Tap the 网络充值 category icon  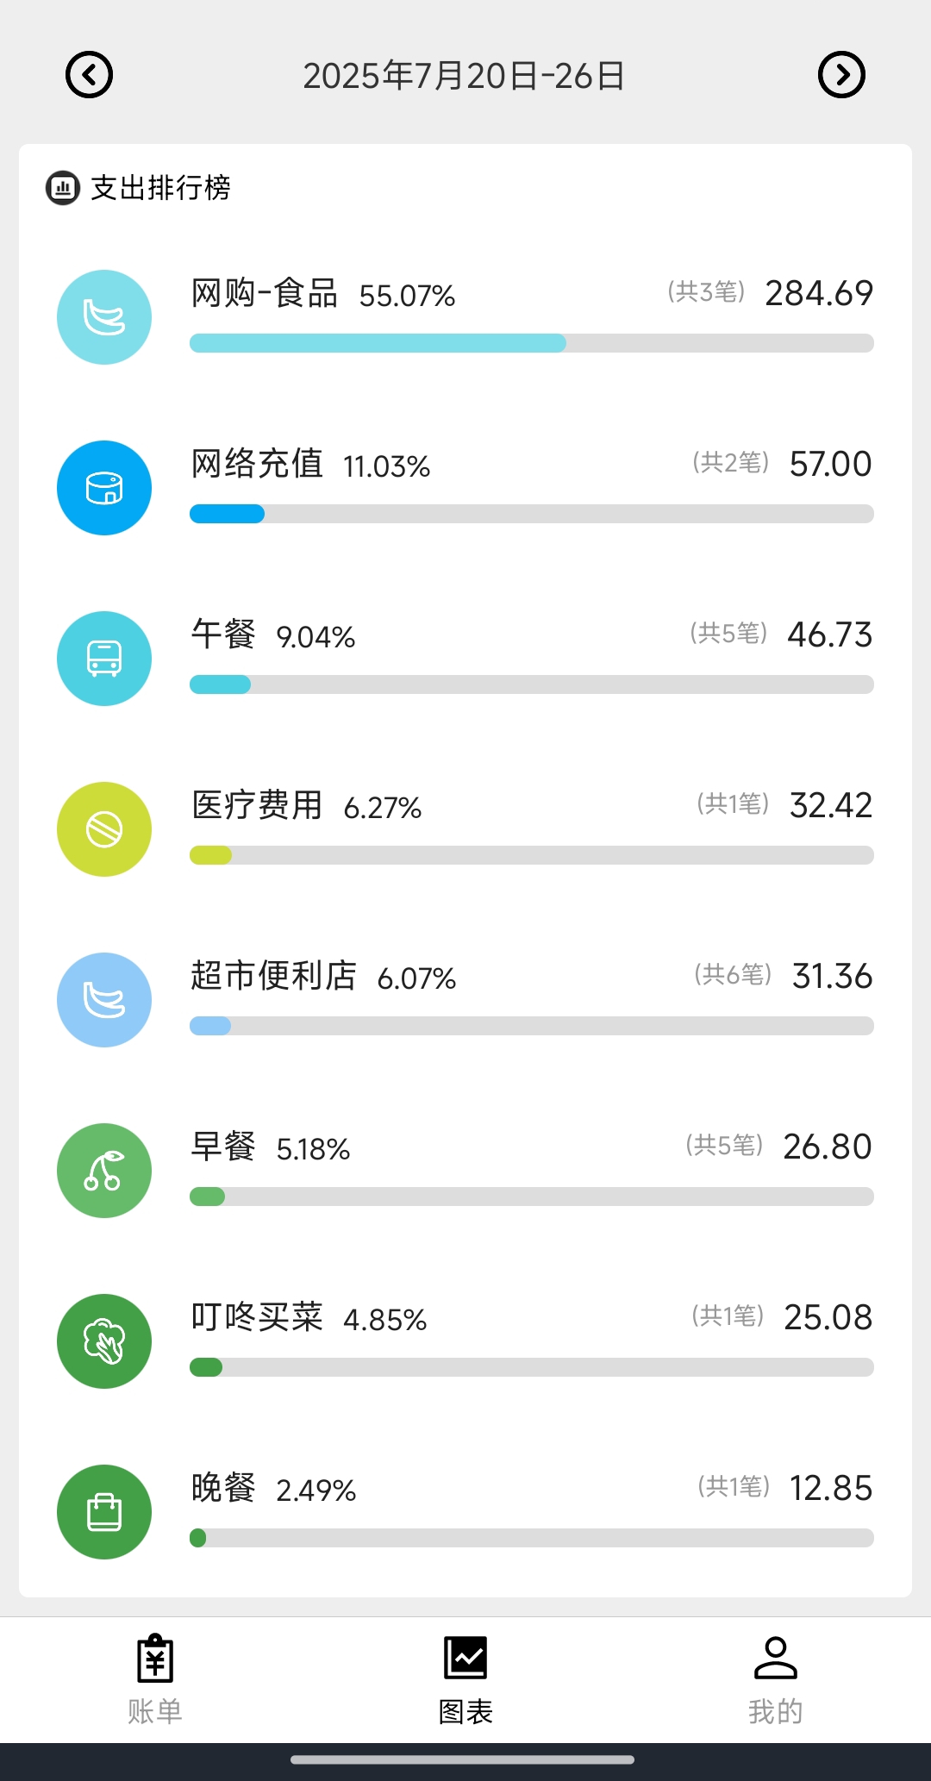tap(104, 488)
